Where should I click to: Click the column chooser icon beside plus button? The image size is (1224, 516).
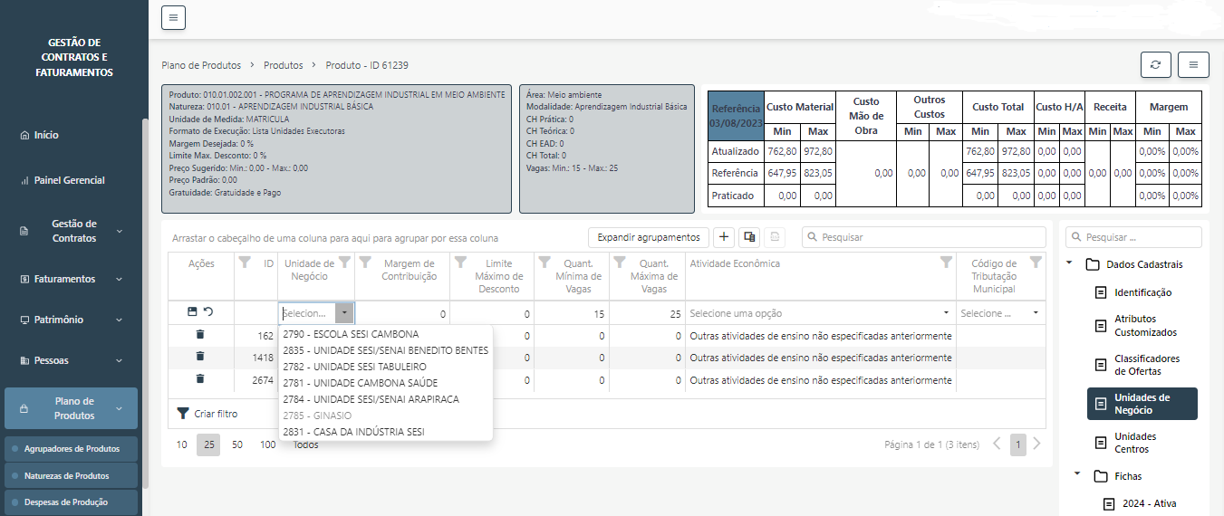coord(749,237)
